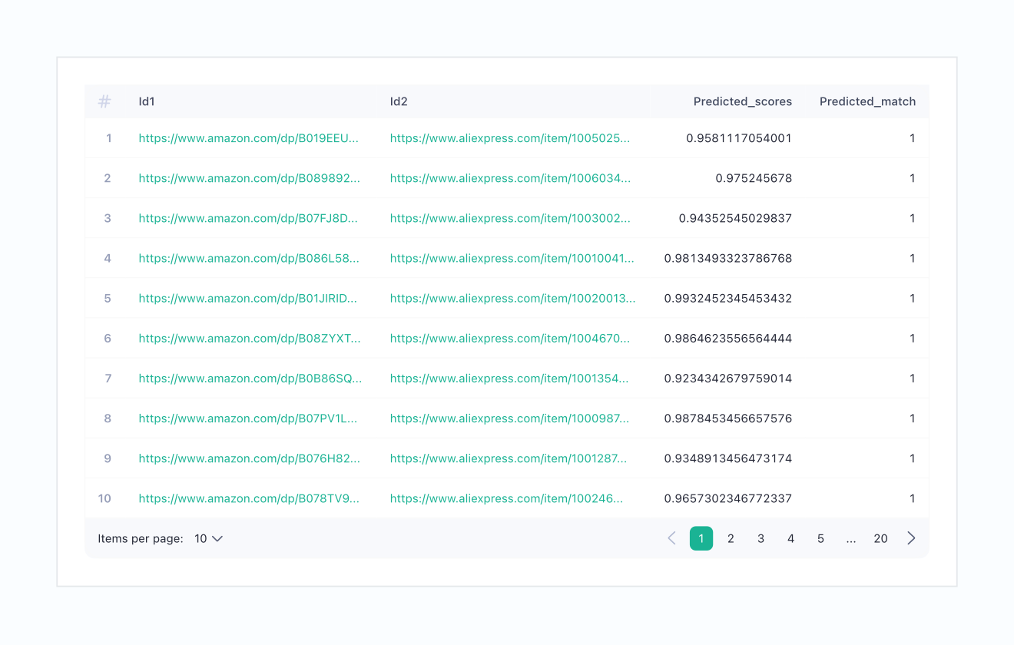Open Amazon link B019EEU in row 1

[249, 138]
